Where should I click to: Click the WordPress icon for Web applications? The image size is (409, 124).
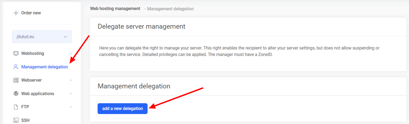click(x=16, y=93)
